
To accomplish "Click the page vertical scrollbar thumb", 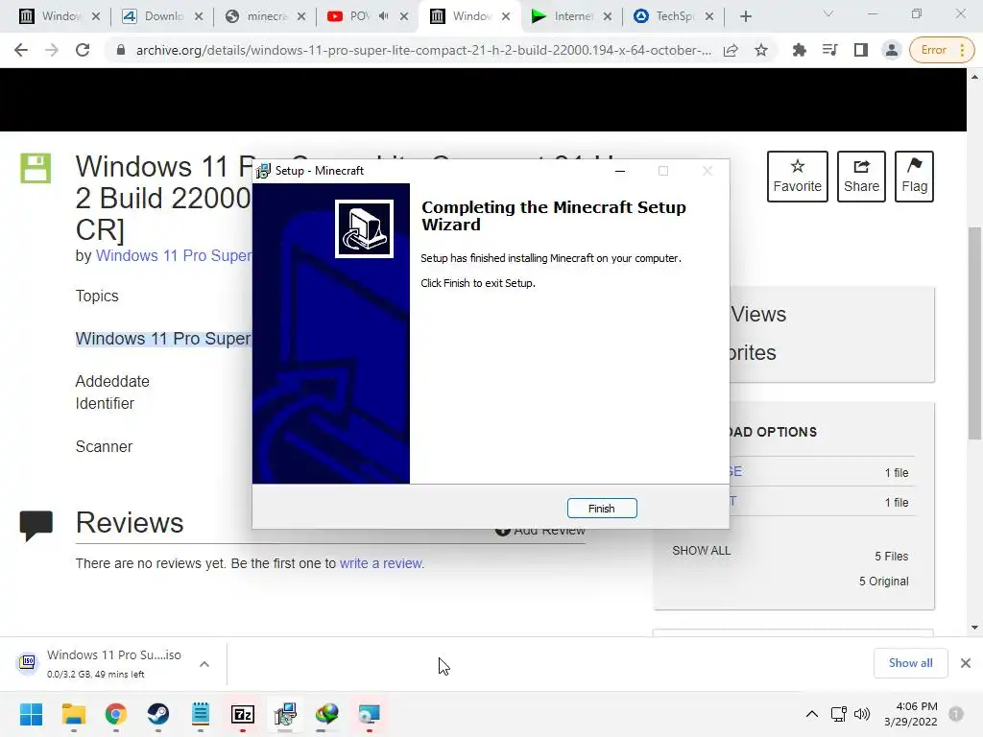I will click(x=974, y=333).
